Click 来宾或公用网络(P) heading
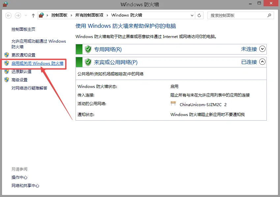Screen dimensions: 280x197 click(x=116, y=62)
